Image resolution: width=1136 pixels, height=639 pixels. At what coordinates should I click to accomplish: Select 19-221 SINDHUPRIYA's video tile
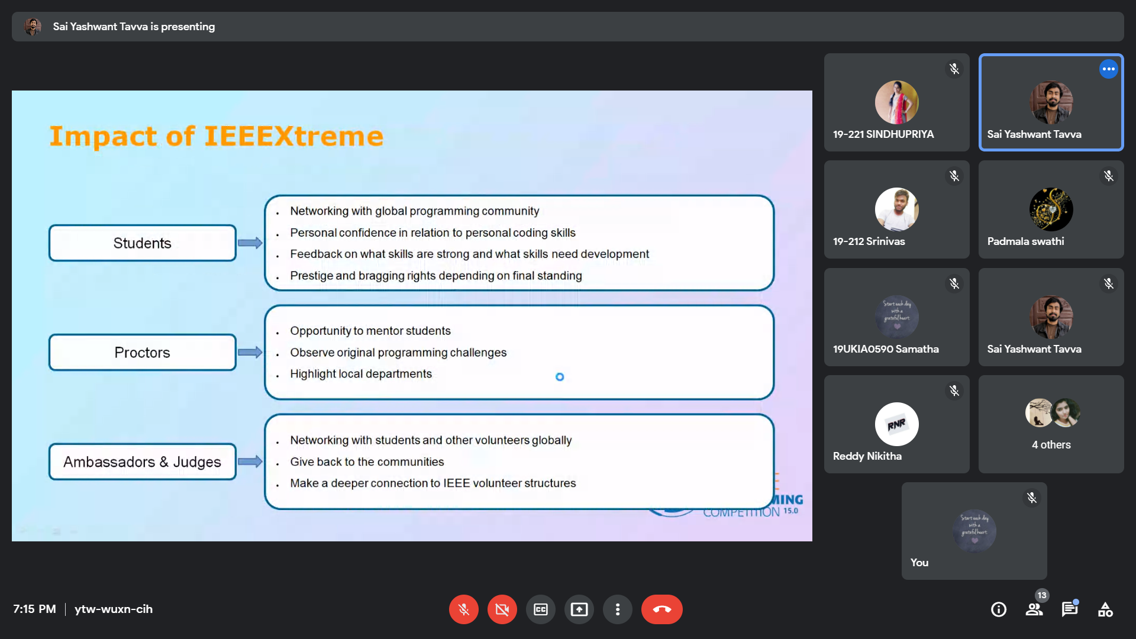pyautogui.click(x=896, y=102)
